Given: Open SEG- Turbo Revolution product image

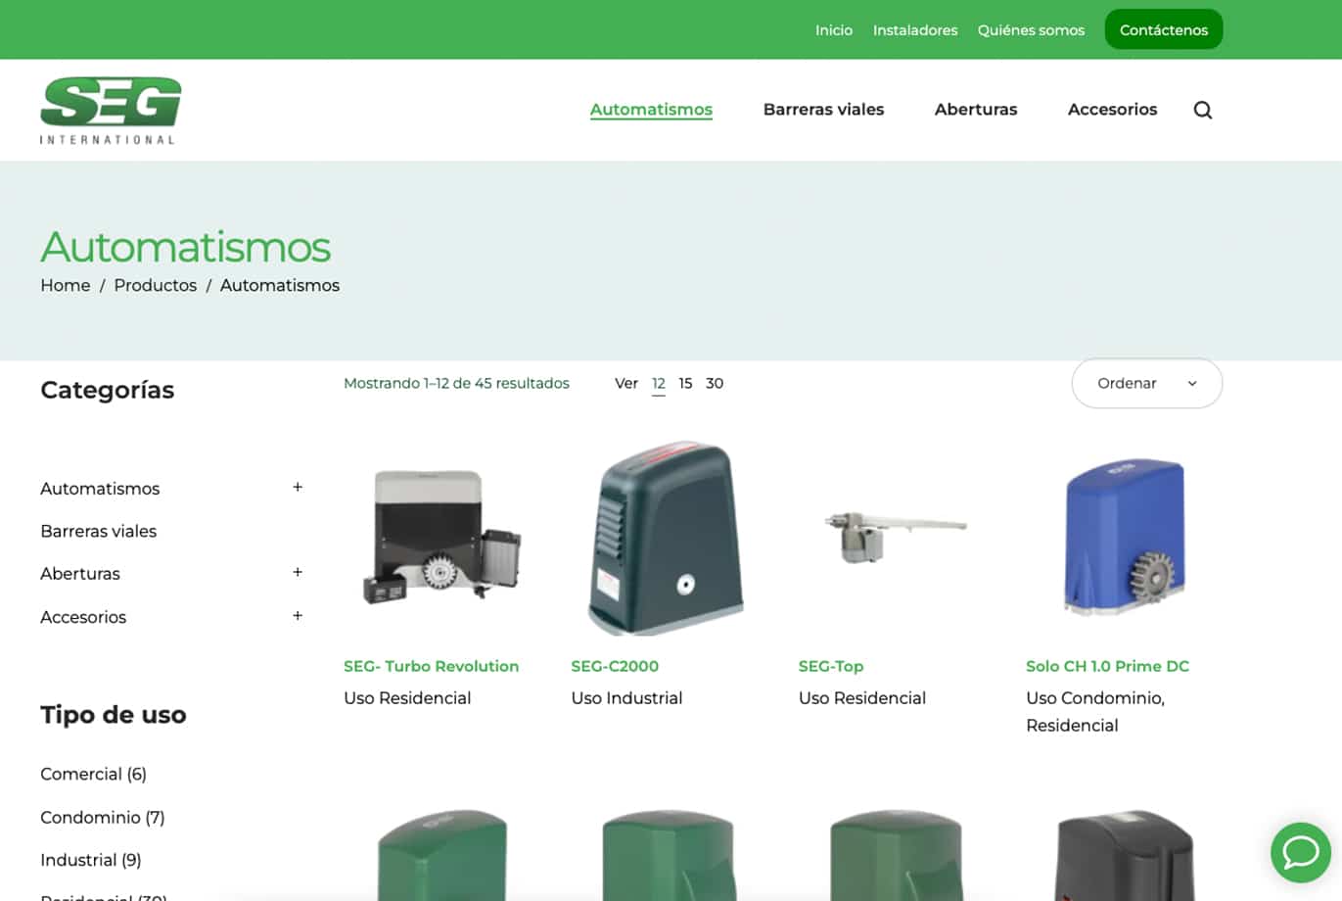Looking at the screenshot, I should coord(441,537).
